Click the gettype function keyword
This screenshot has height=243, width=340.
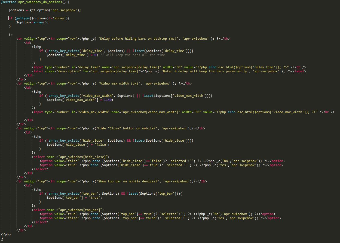pyautogui.click(x=24, y=18)
